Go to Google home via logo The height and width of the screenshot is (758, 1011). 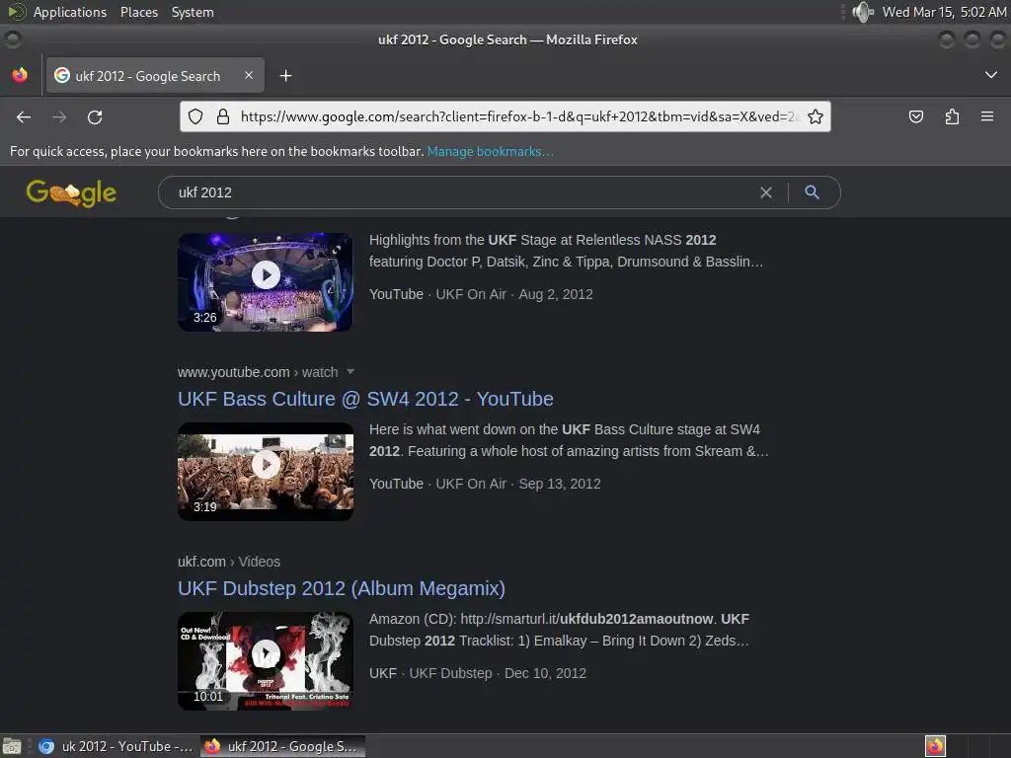(x=71, y=192)
